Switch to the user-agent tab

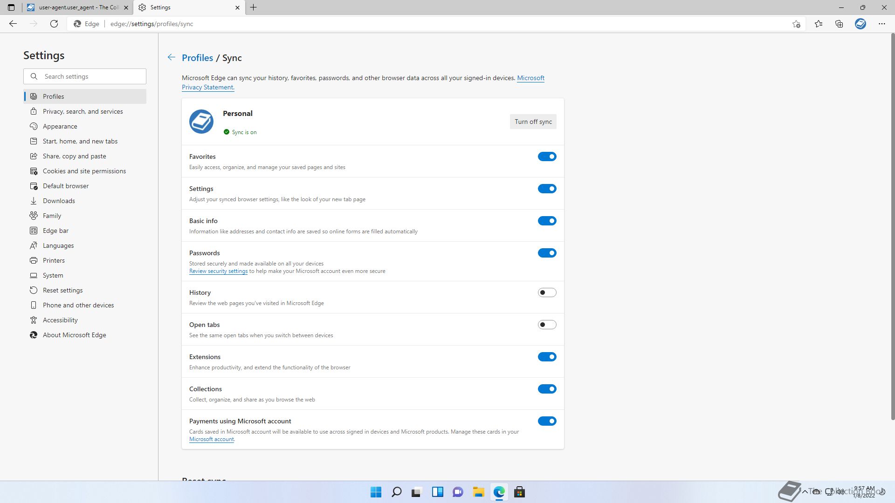(78, 7)
